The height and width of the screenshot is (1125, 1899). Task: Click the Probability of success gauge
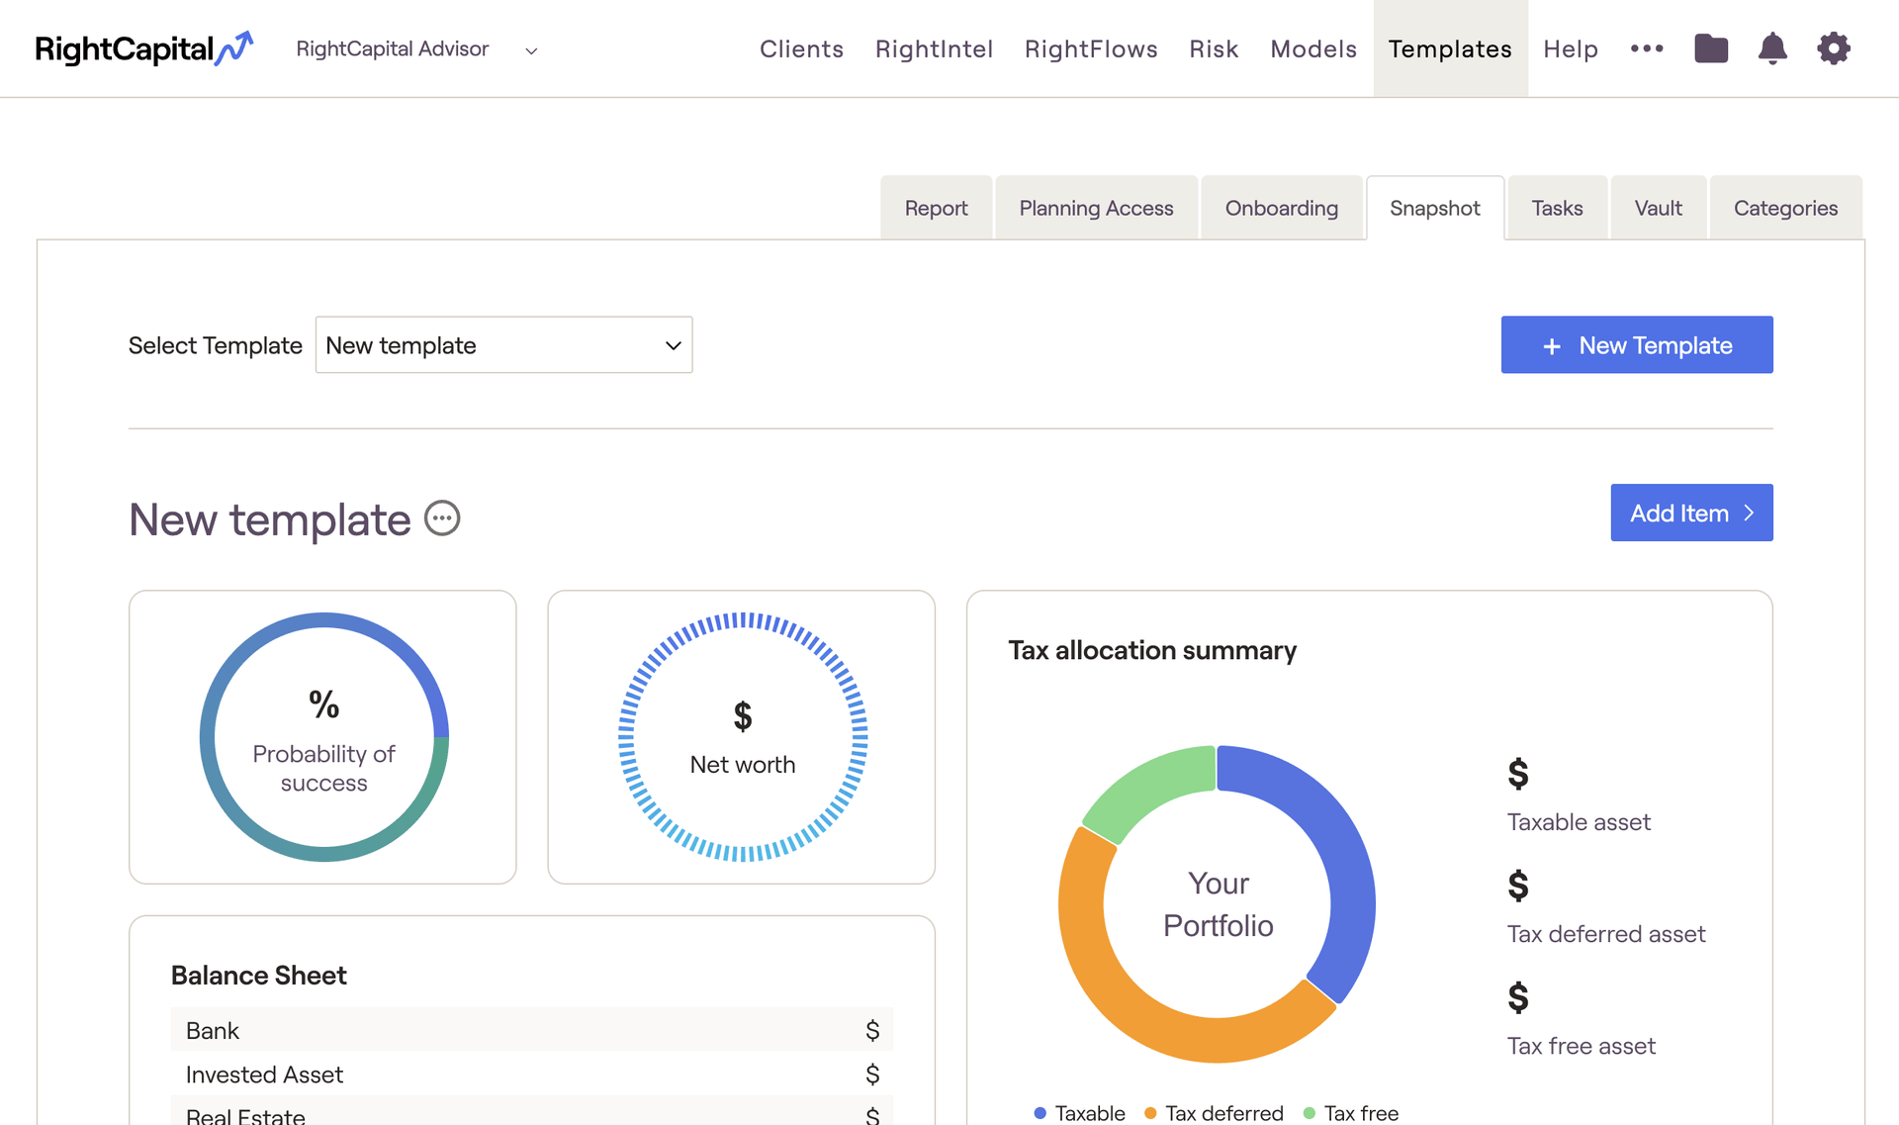pos(324,737)
